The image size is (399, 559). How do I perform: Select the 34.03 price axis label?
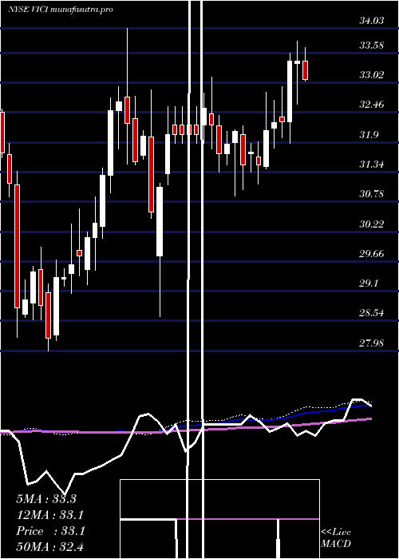(372, 21)
